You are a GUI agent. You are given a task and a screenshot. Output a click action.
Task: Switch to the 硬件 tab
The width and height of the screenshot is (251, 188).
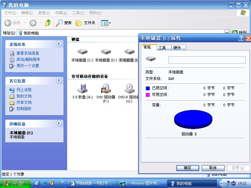179,48
